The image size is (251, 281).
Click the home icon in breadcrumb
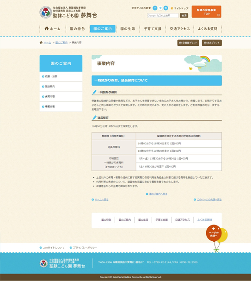pos(41,43)
